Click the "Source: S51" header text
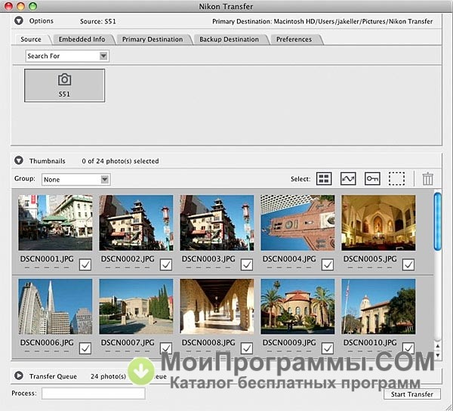The image size is (453, 411). point(98,21)
